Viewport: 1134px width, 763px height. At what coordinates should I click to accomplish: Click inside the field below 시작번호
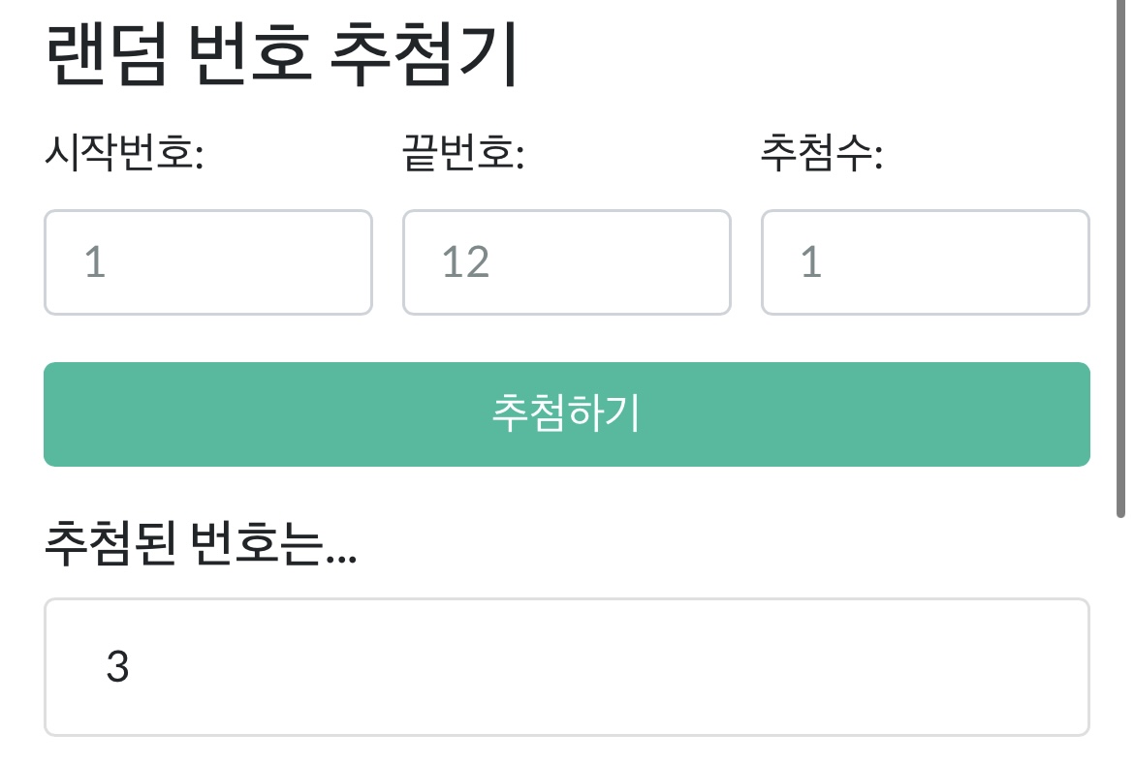pos(207,262)
